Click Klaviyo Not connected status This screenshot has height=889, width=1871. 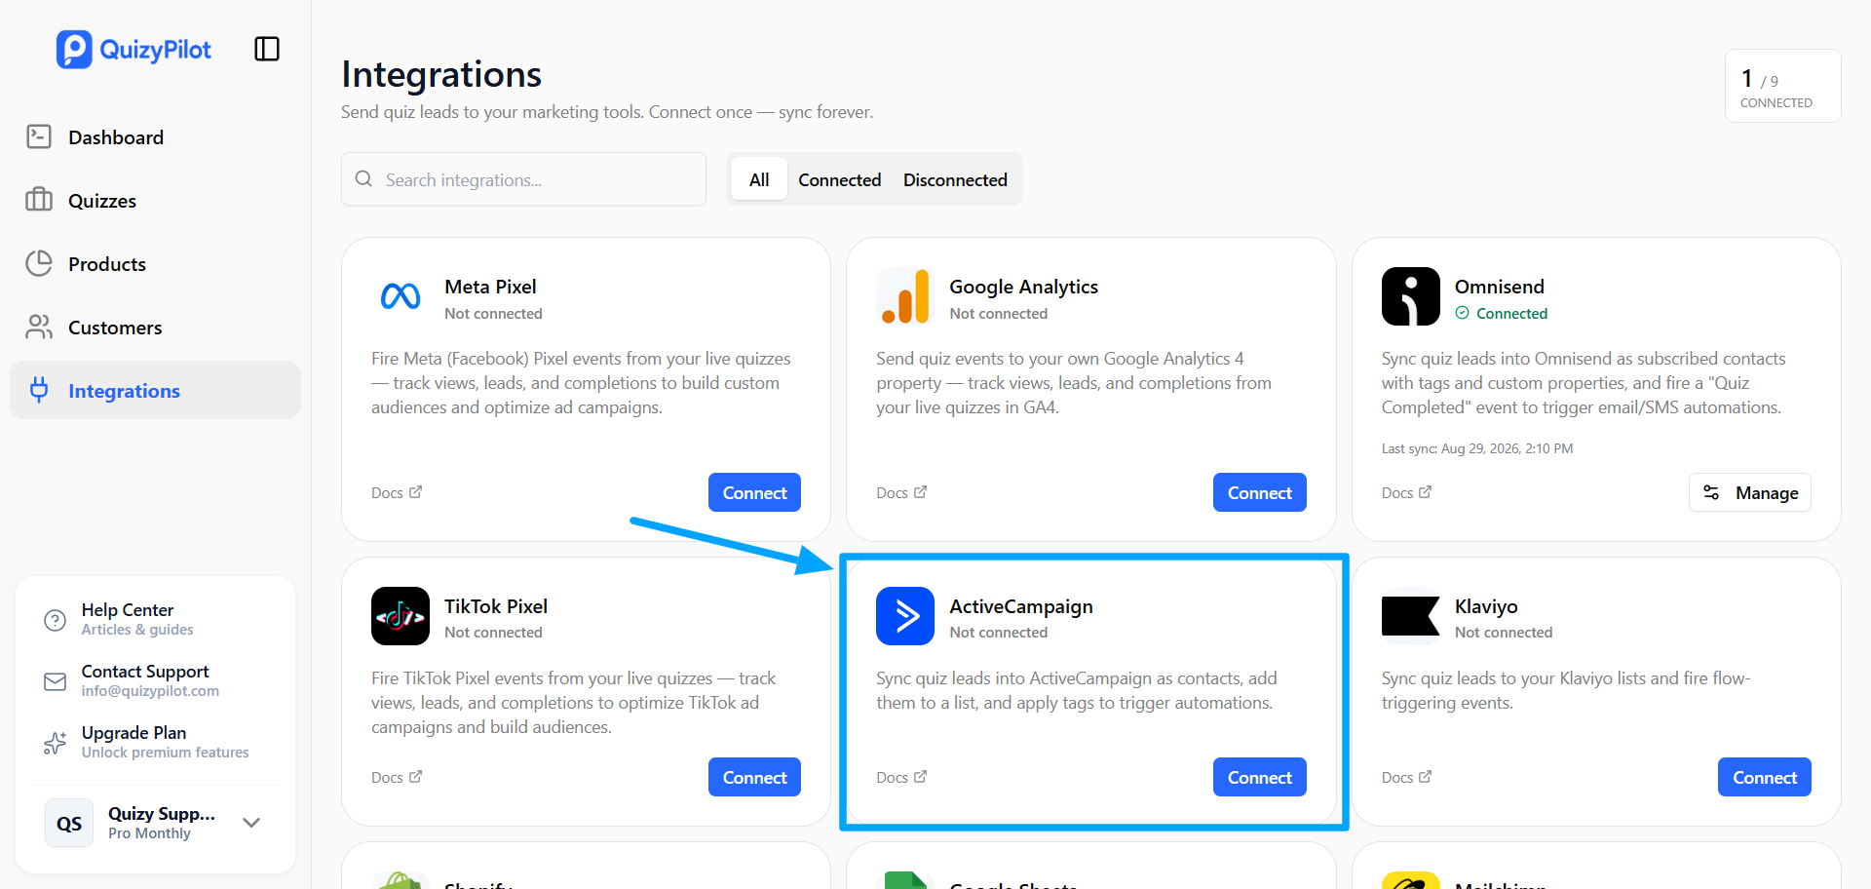1504,633
